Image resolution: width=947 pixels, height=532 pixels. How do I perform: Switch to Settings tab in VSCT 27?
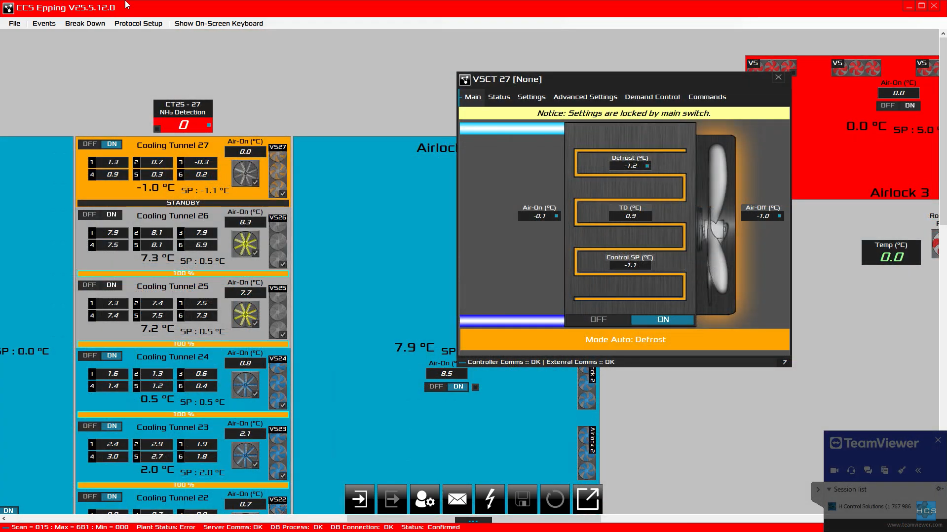(x=531, y=97)
